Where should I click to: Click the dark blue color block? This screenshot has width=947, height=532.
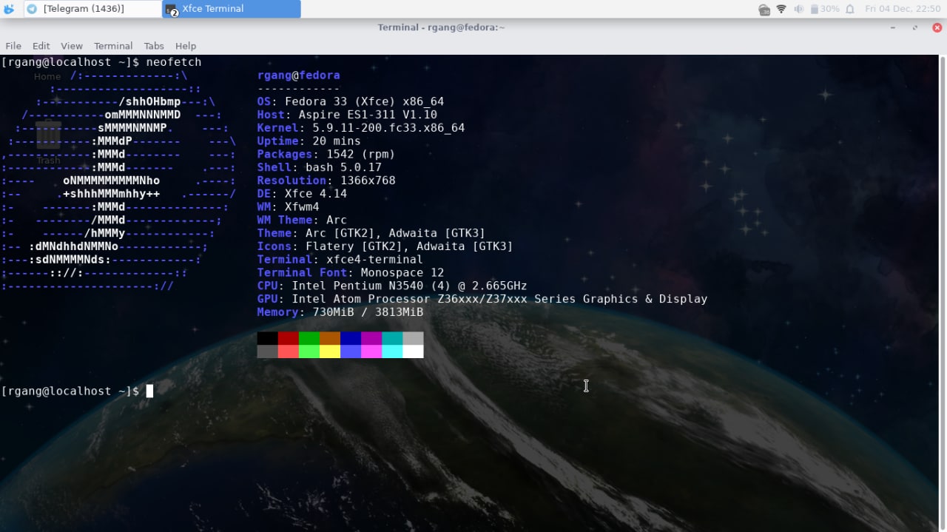pyautogui.click(x=351, y=338)
